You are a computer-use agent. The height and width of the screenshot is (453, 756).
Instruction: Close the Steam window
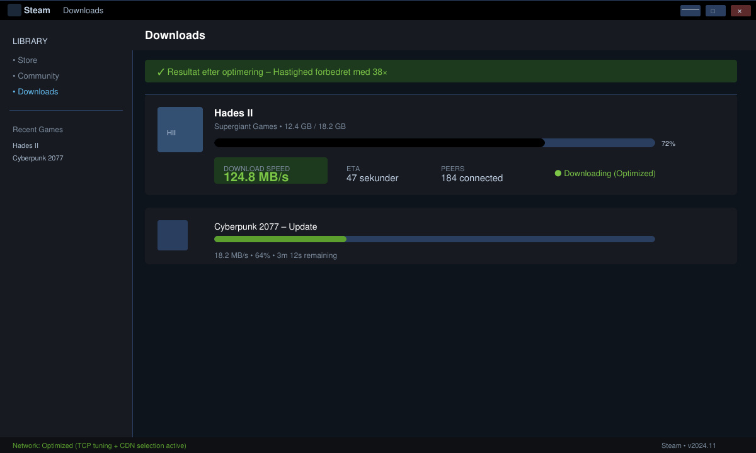[x=741, y=11]
